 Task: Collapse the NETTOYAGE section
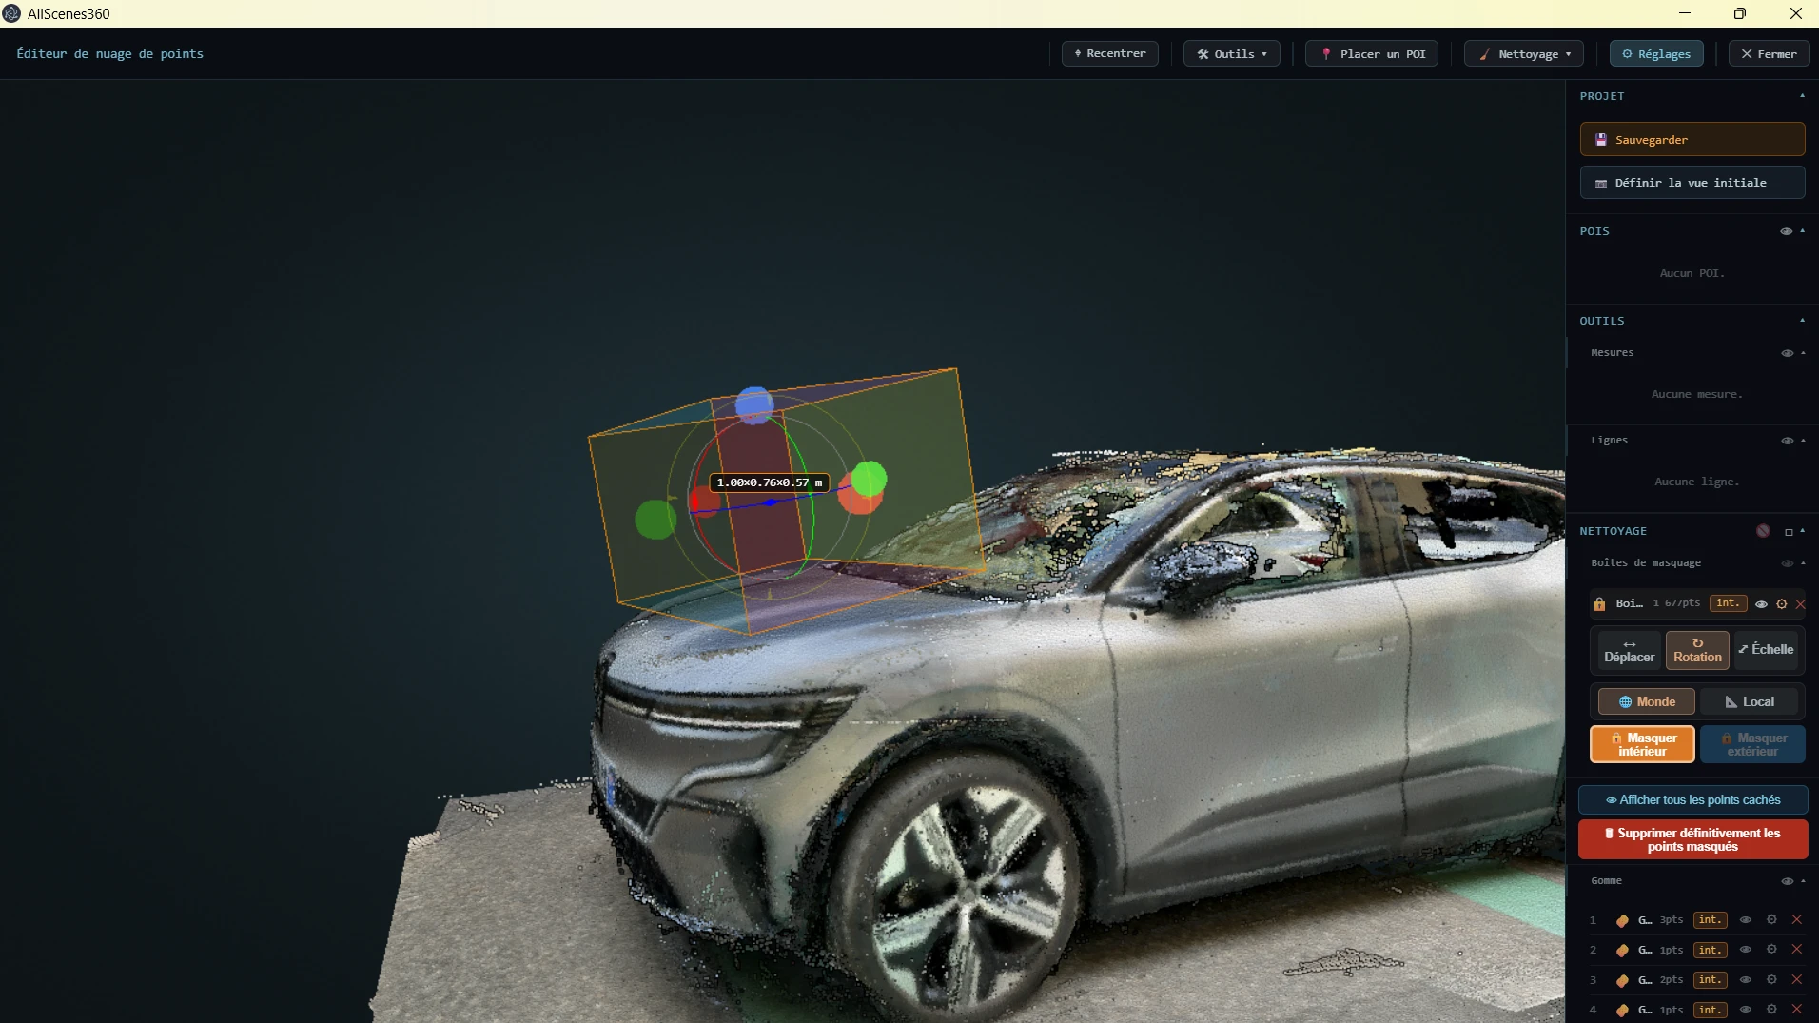[x=1802, y=531]
